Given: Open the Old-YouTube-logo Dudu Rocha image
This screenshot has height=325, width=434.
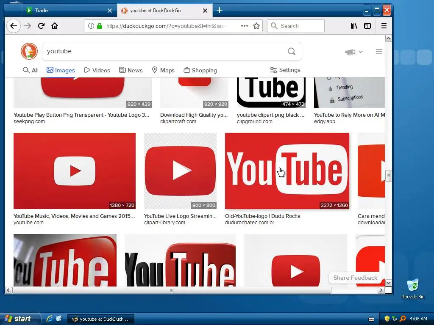Looking at the screenshot, I should 287,171.
